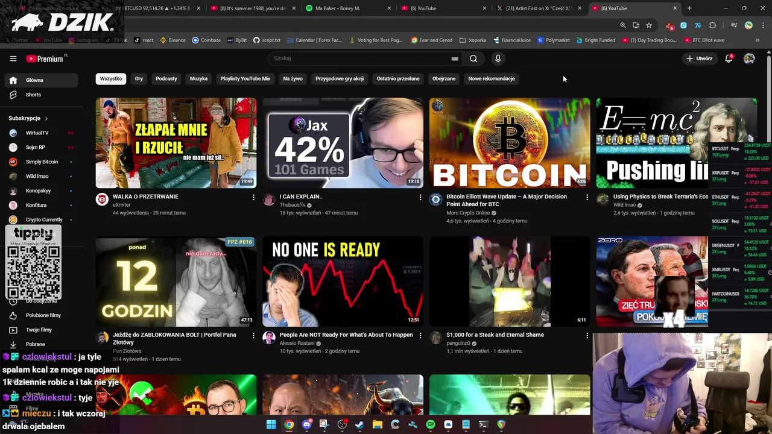Open the YouTube account avatar menu

tap(749, 58)
